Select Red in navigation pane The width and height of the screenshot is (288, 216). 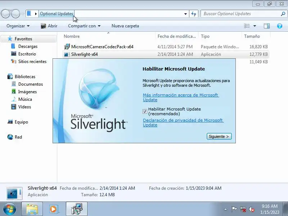pos(18,137)
